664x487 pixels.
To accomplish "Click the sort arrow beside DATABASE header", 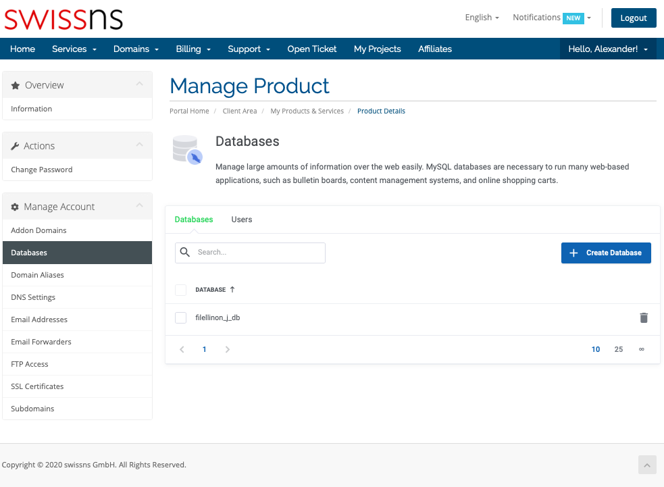I will (232, 290).
